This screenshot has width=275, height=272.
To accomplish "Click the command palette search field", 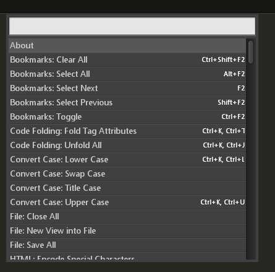I will point(132,26).
